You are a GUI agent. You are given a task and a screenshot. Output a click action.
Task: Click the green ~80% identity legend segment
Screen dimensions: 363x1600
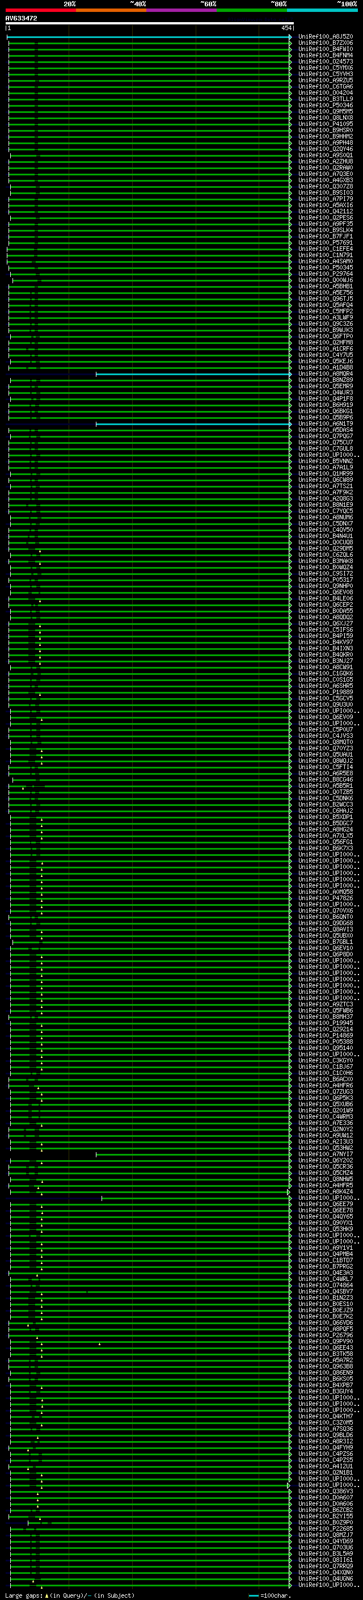coord(252,10)
